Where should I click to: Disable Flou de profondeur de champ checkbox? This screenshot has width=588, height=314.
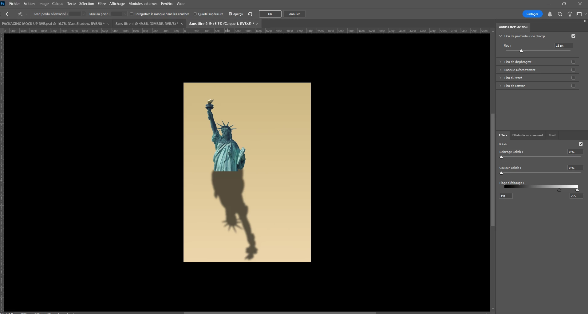(x=573, y=36)
